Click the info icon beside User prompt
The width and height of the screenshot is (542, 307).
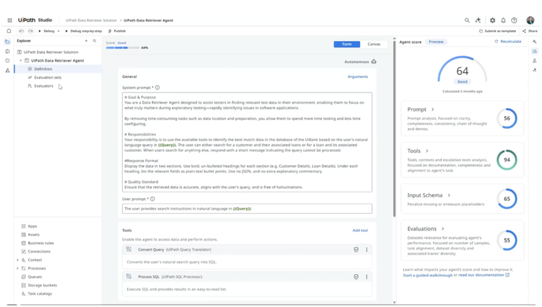pos(152,199)
